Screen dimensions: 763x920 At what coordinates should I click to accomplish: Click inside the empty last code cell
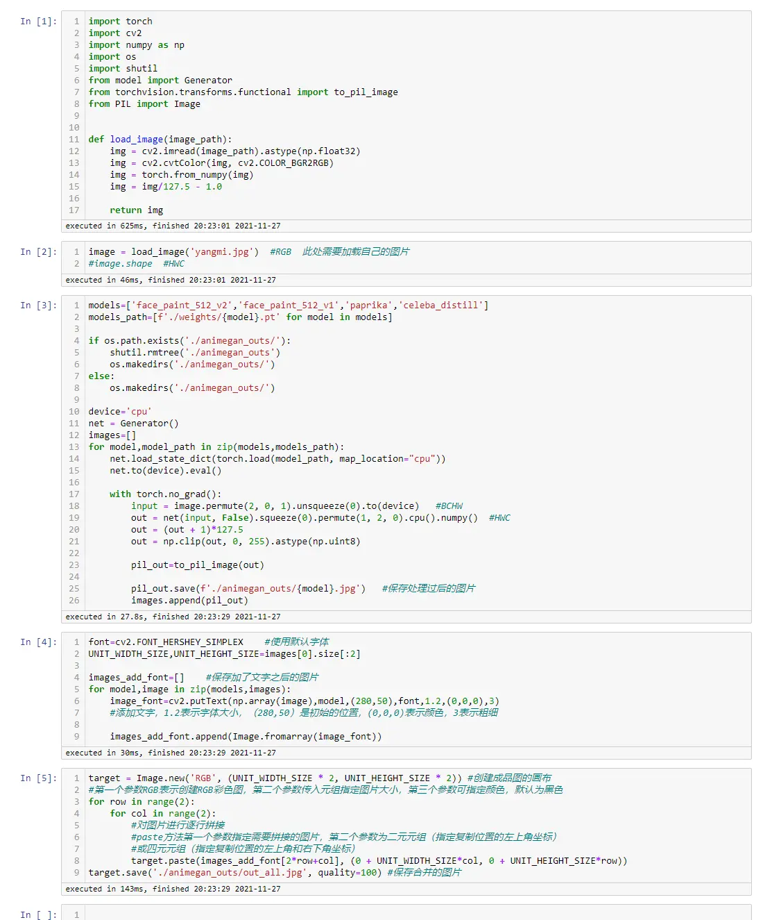click(416, 914)
